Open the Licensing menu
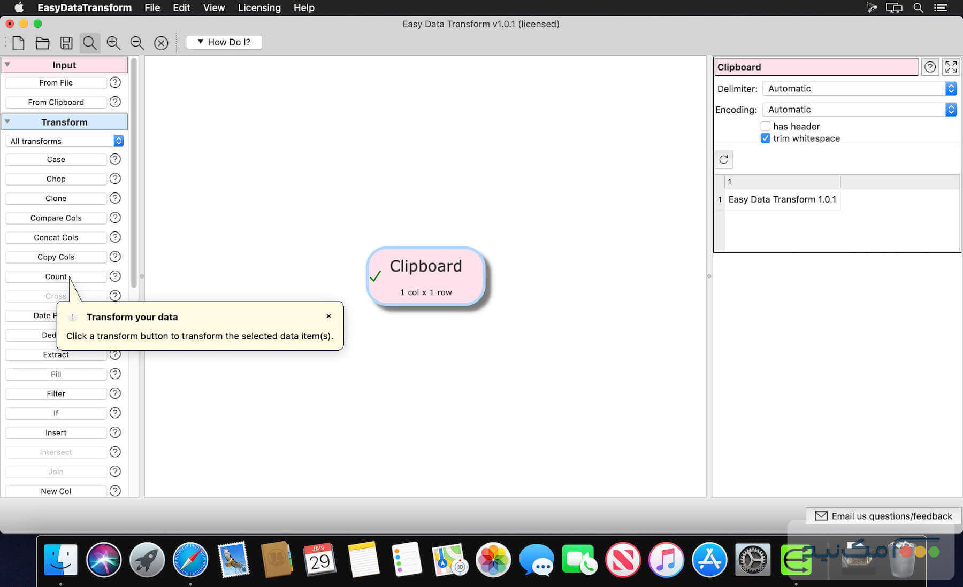963x587 pixels. [259, 7]
